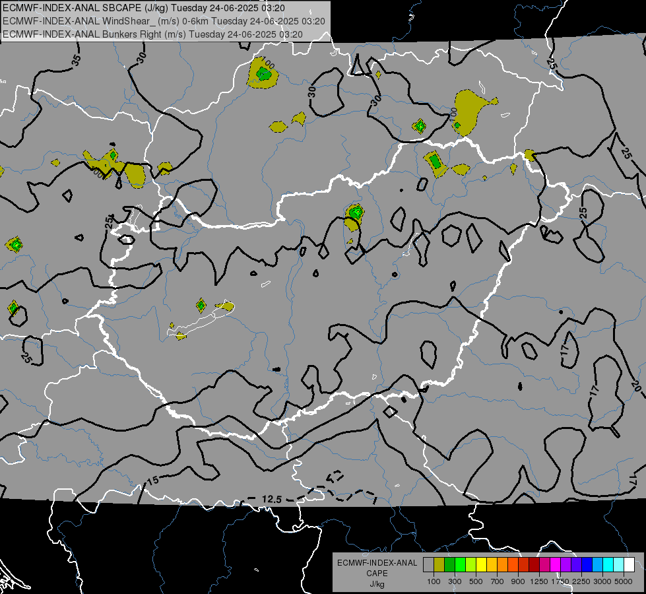This screenshot has height=594, width=646.
Task: Click the legend value "3000"
Action: [x=602, y=581]
